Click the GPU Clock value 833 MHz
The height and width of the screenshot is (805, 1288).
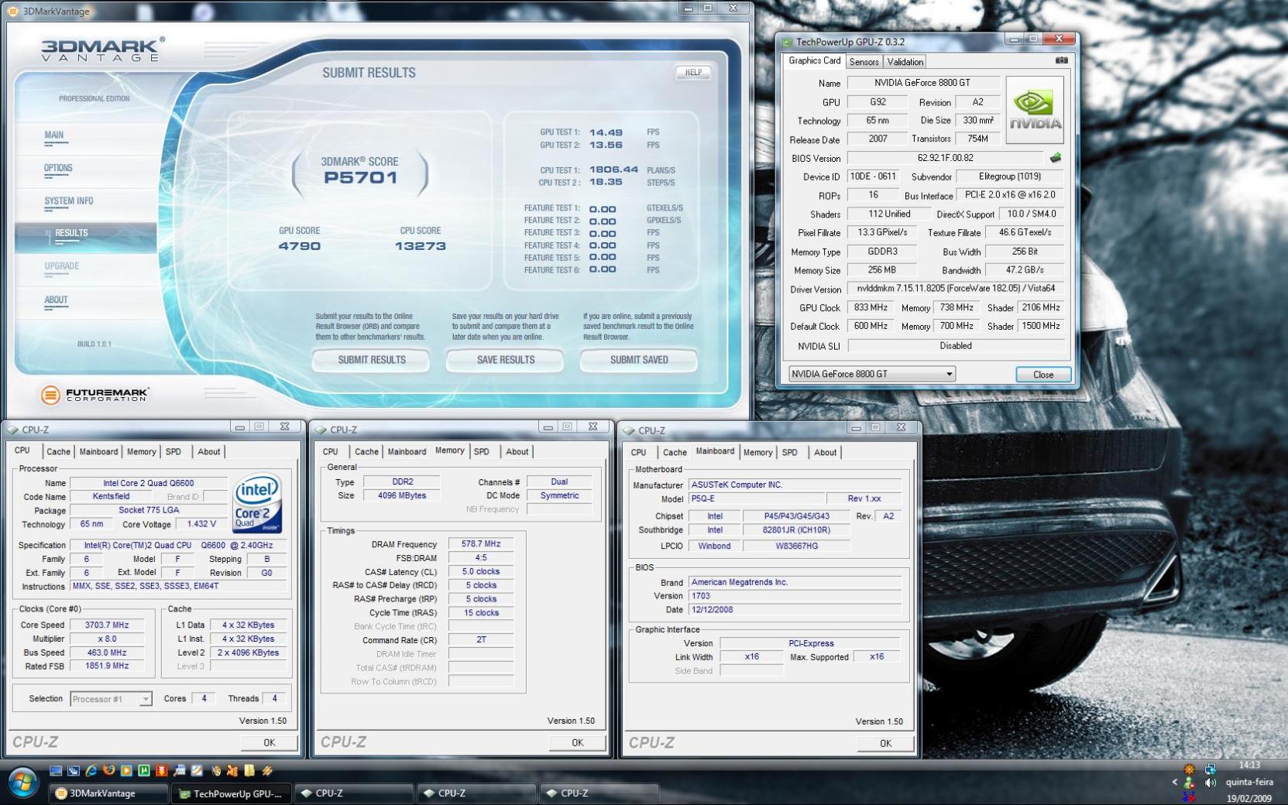tap(871, 308)
